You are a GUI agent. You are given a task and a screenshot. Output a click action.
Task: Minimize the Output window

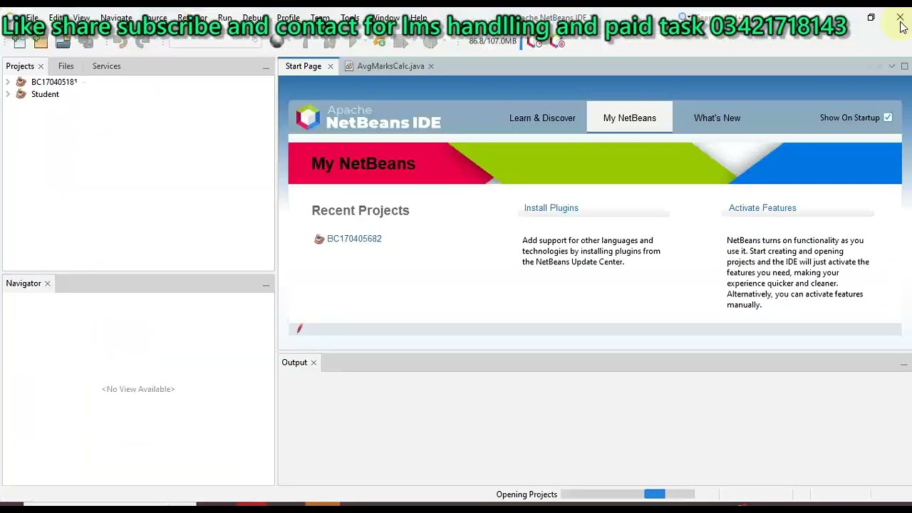[903, 364]
